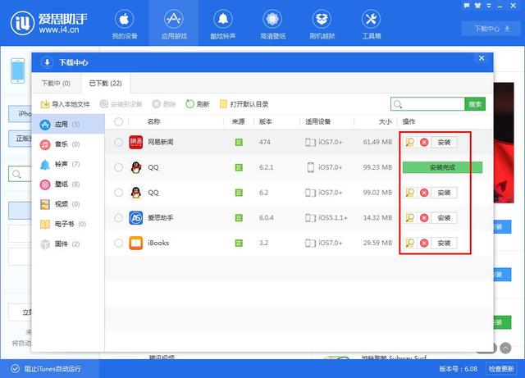Toggle 阻止iTunes自动运行 in the status bar

pos(46,369)
